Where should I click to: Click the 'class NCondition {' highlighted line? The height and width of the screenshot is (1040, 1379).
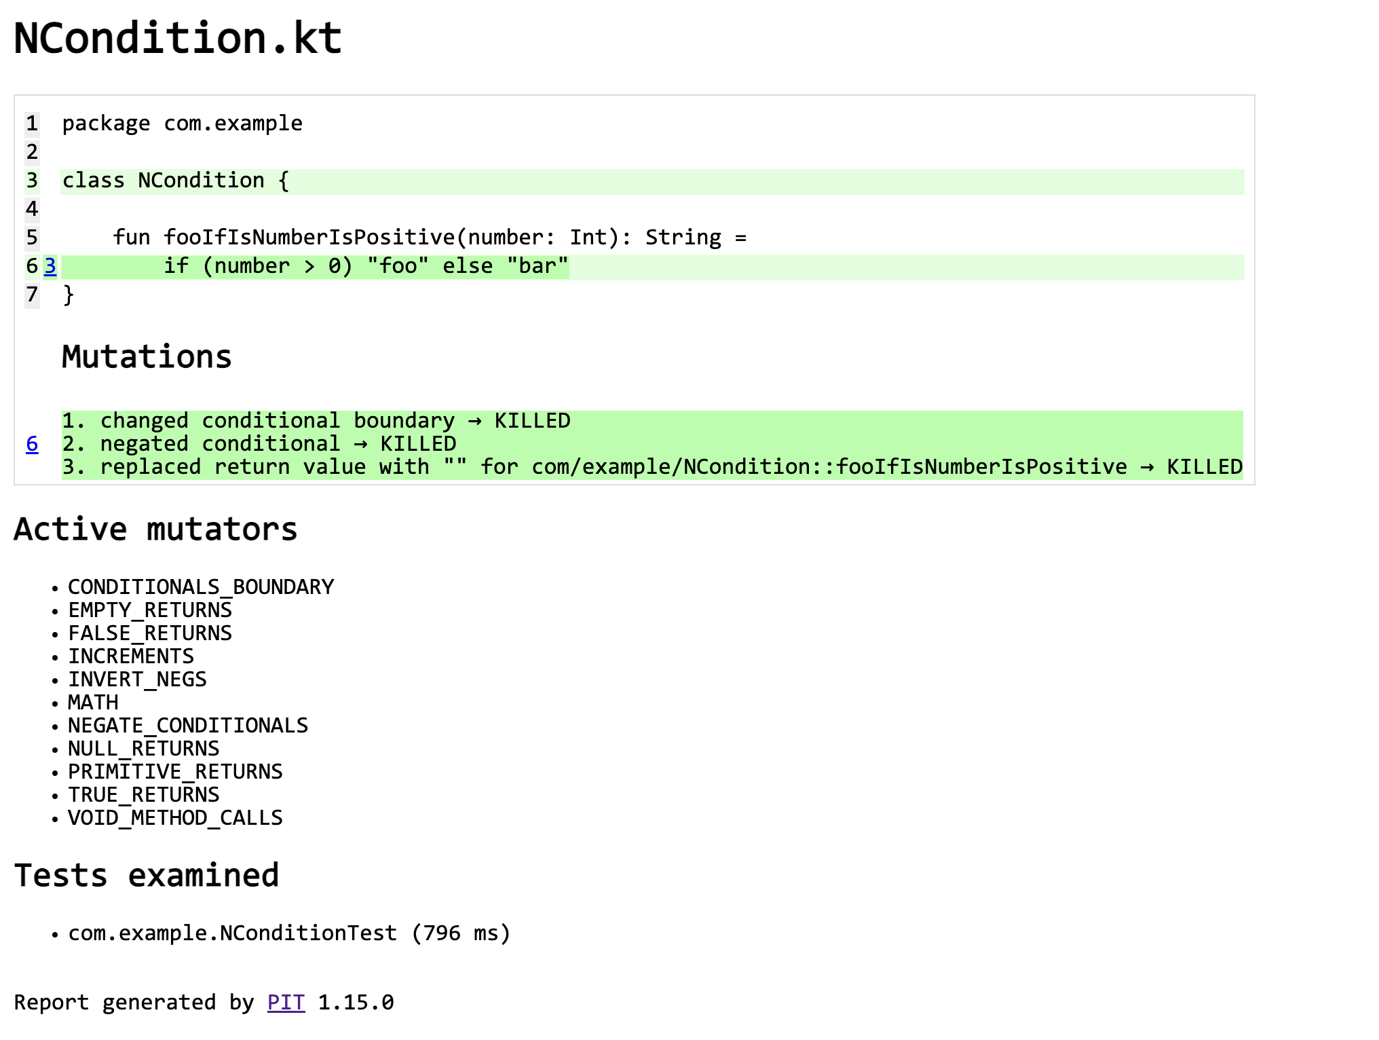pyautogui.click(x=176, y=181)
